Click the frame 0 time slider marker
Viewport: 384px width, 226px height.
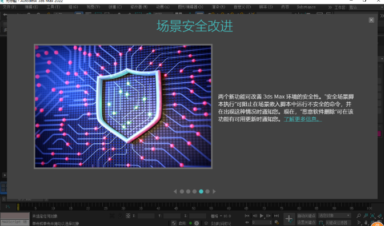coord(18,207)
